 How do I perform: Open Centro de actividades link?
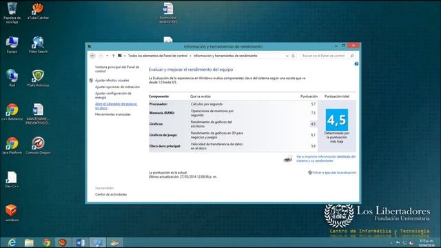pos(111,194)
